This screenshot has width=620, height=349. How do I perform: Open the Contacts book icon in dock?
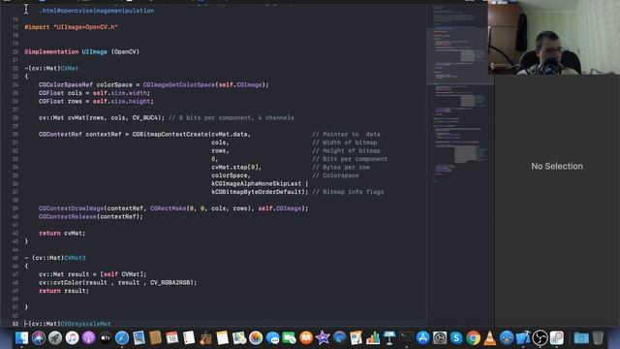coord(155,338)
